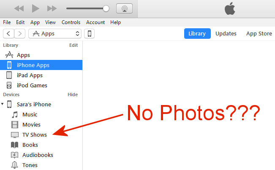
Task: Open the Controls menu
Action: pyautogui.click(x=71, y=22)
